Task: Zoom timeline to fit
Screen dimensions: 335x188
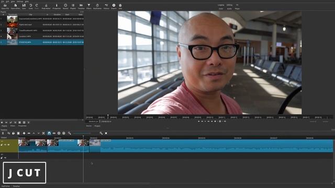Action: [106, 133]
